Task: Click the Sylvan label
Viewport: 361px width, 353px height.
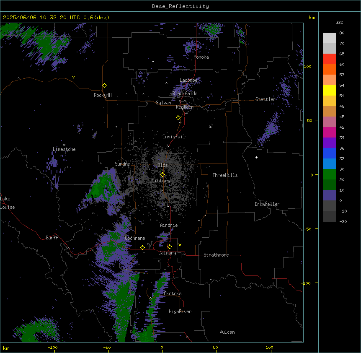Action: tap(163, 103)
